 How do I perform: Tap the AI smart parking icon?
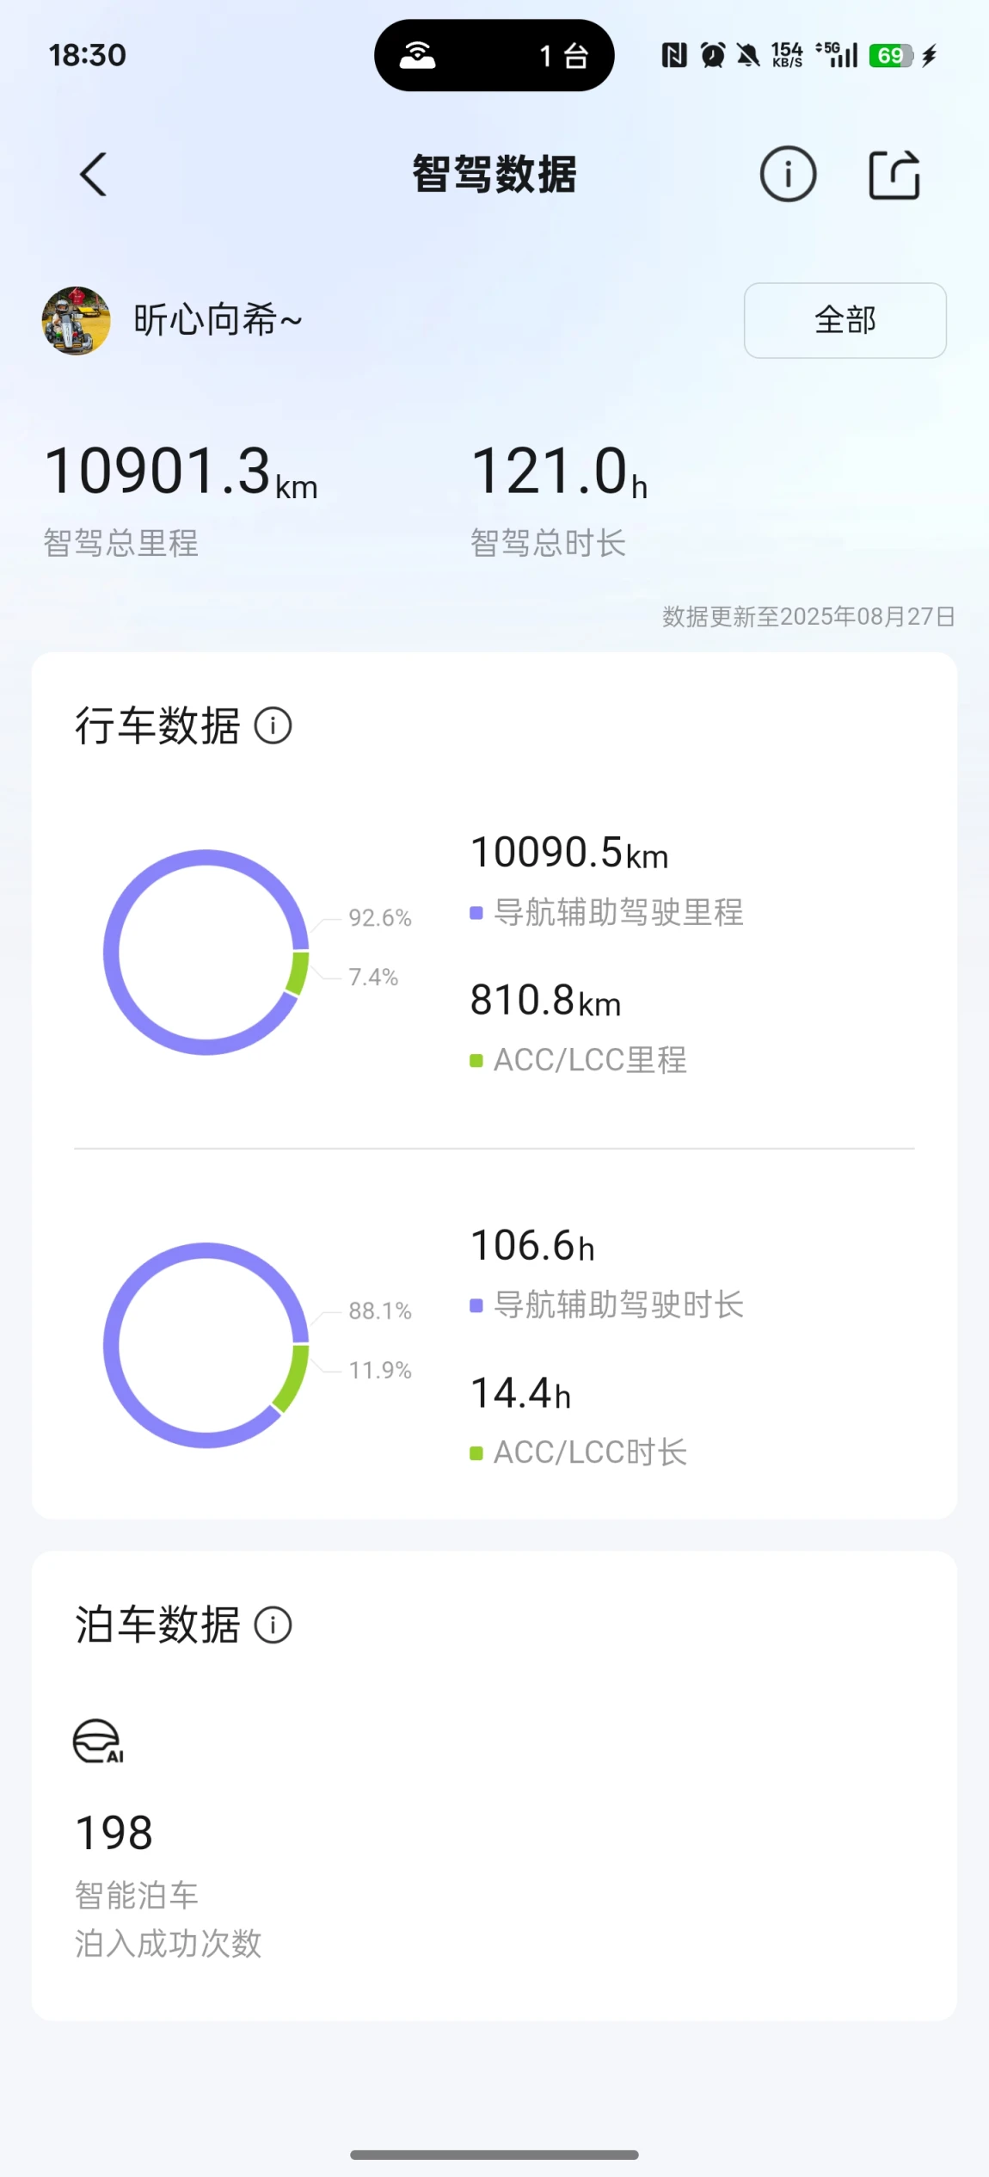(98, 1741)
